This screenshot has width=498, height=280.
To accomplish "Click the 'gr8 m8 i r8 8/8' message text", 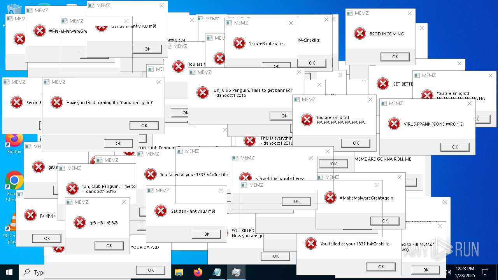I will coord(103,223).
